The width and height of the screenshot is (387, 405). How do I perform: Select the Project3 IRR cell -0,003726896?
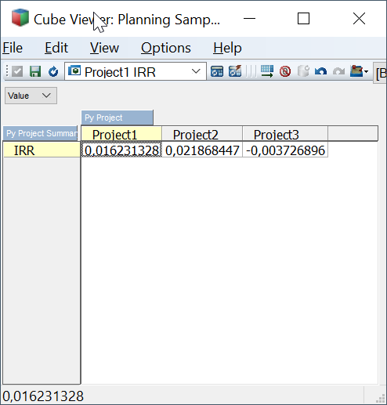pyautogui.click(x=285, y=150)
